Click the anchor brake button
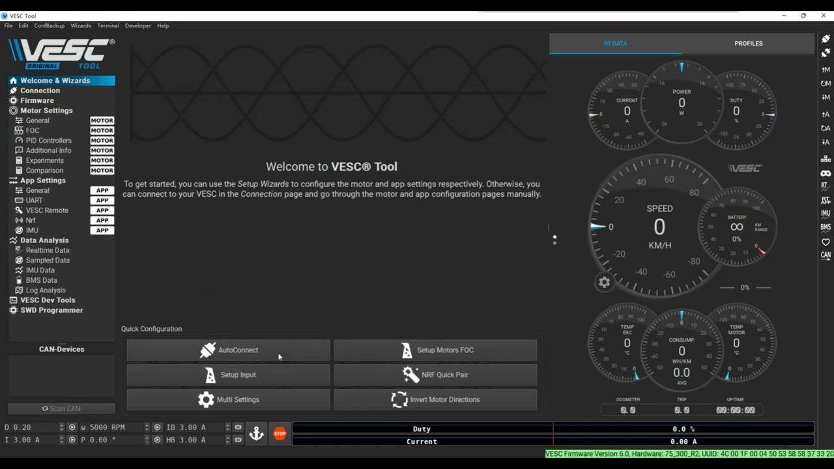834x469 pixels. [x=256, y=433]
